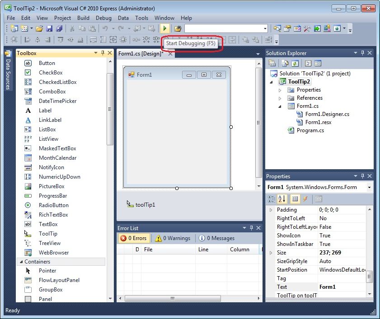The image size is (380, 319).
Task: Click the Error List horizontal scrollbar
Action: (172, 299)
